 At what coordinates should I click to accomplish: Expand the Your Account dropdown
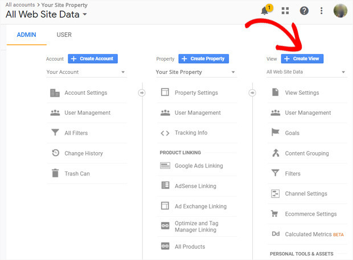point(86,72)
